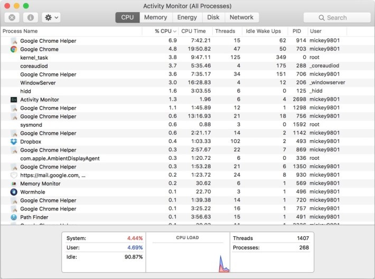Click the System 4.44% value

(x=135, y=238)
